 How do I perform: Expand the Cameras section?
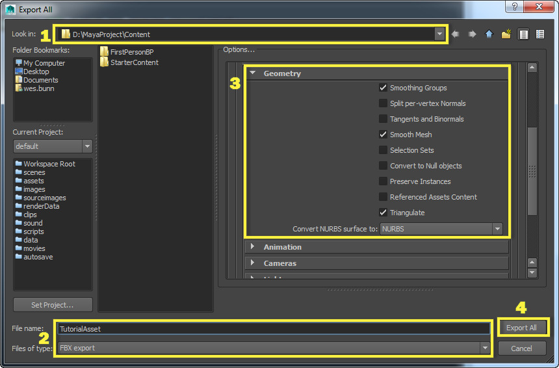253,263
